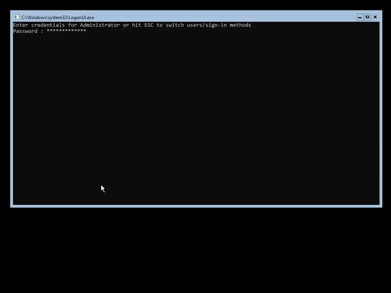Close the LogonUI.exe console window
This screenshot has height=293, width=391.
click(x=375, y=17)
